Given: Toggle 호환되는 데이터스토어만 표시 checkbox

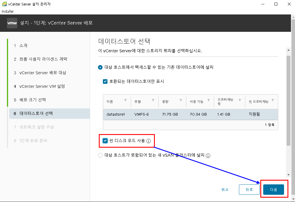Looking at the screenshot, I should coord(105,81).
